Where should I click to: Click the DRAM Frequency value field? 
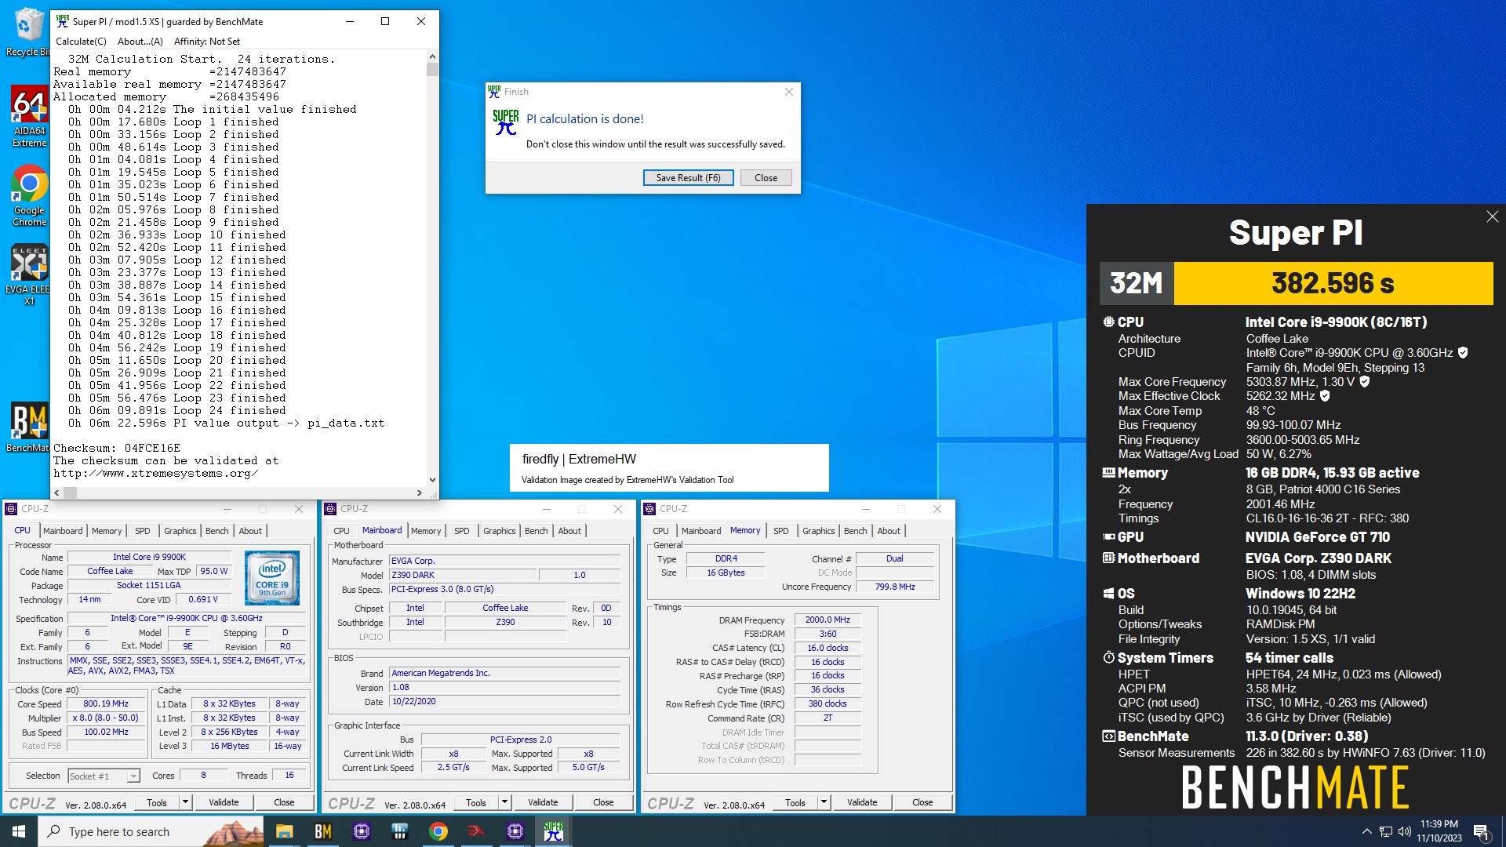tap(828, 620)
